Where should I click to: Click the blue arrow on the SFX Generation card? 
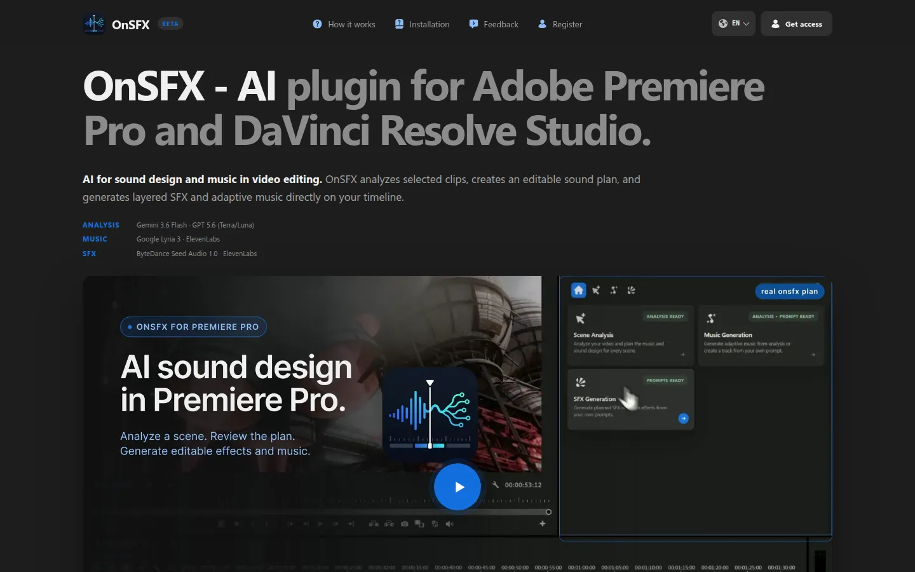(683, 418)
